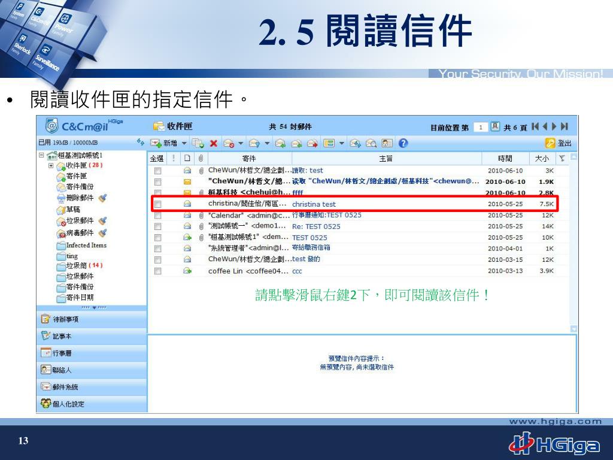This screenshot has height=460, width=613.
Task: Click the reply mail icon
Action: (280, 143)
